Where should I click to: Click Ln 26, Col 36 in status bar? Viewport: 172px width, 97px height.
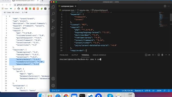pos(127,91)
